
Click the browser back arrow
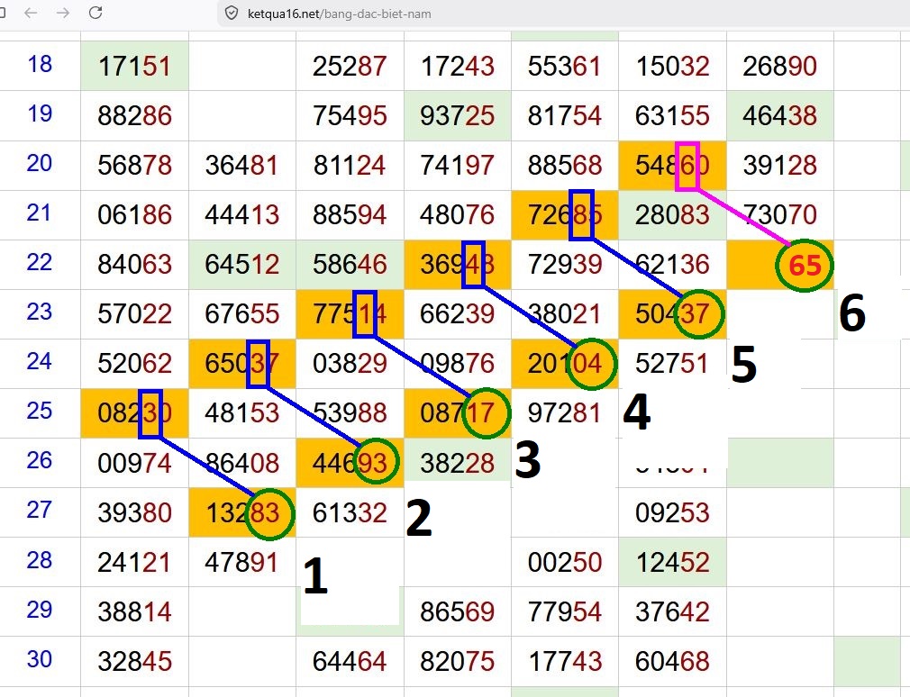31,13
